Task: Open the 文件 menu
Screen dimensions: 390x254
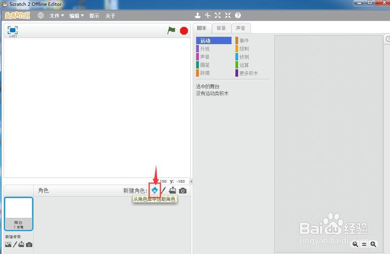Action: pyautogui.click(x=57, y=16)
